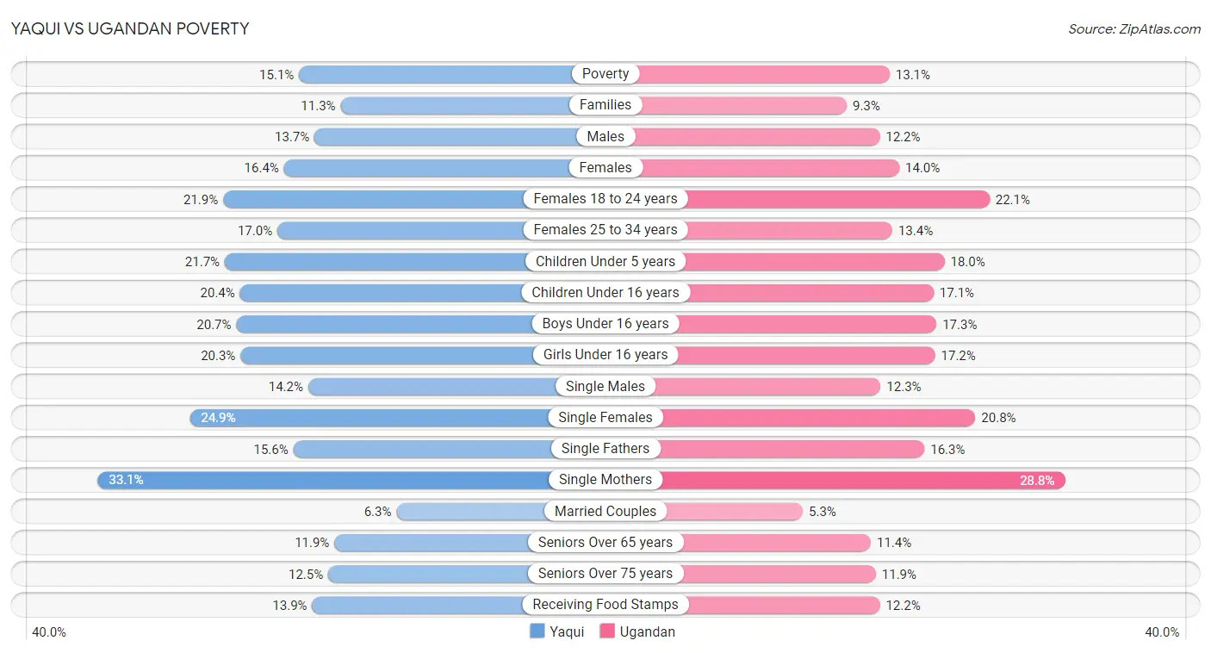This screenshot has width=1211, height=653.
Task: Click the Ugandan legend label
Action: click(647, 631)
